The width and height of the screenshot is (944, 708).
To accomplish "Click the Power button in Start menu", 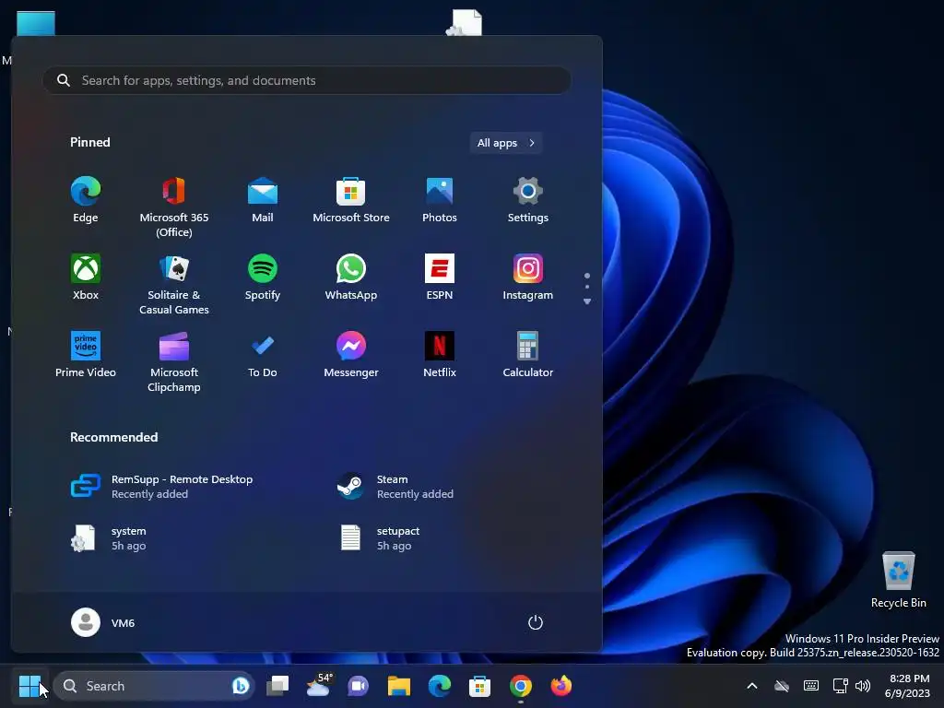I will (x=536, y=622).
